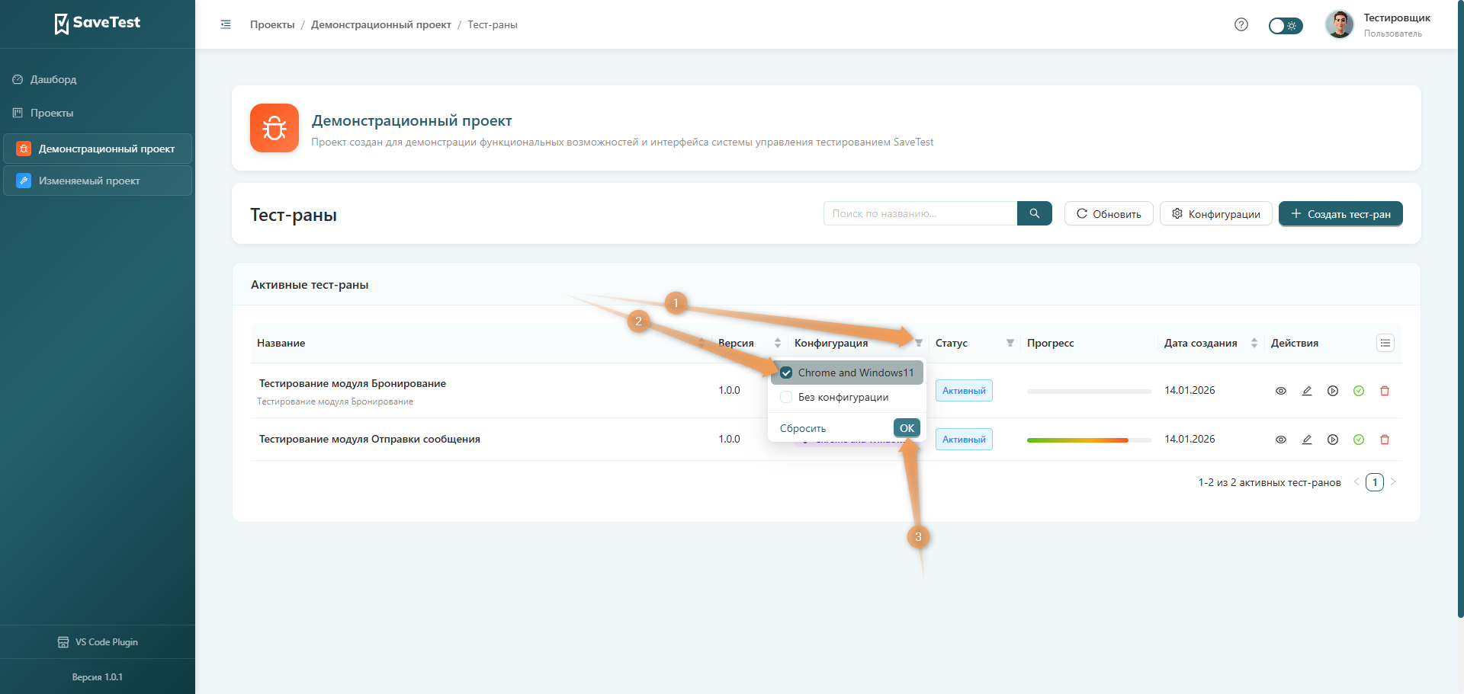The width and height of the screenshot is (1464, 694).
Task: Click the search magnifier button
Action: 1034,213
